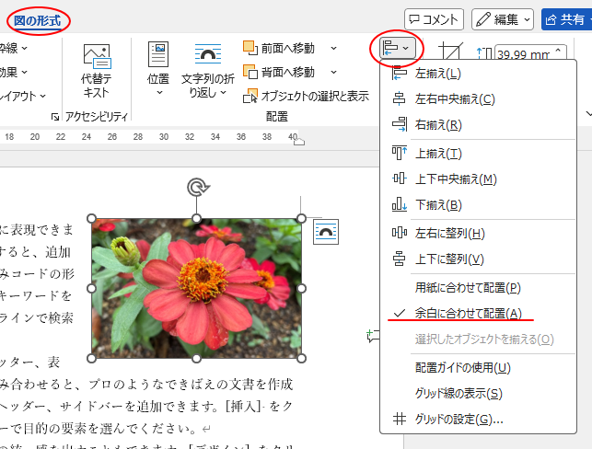
Task: Expand the 前面へ移動 dropdown arrow
Action: [x=333, y=48]
